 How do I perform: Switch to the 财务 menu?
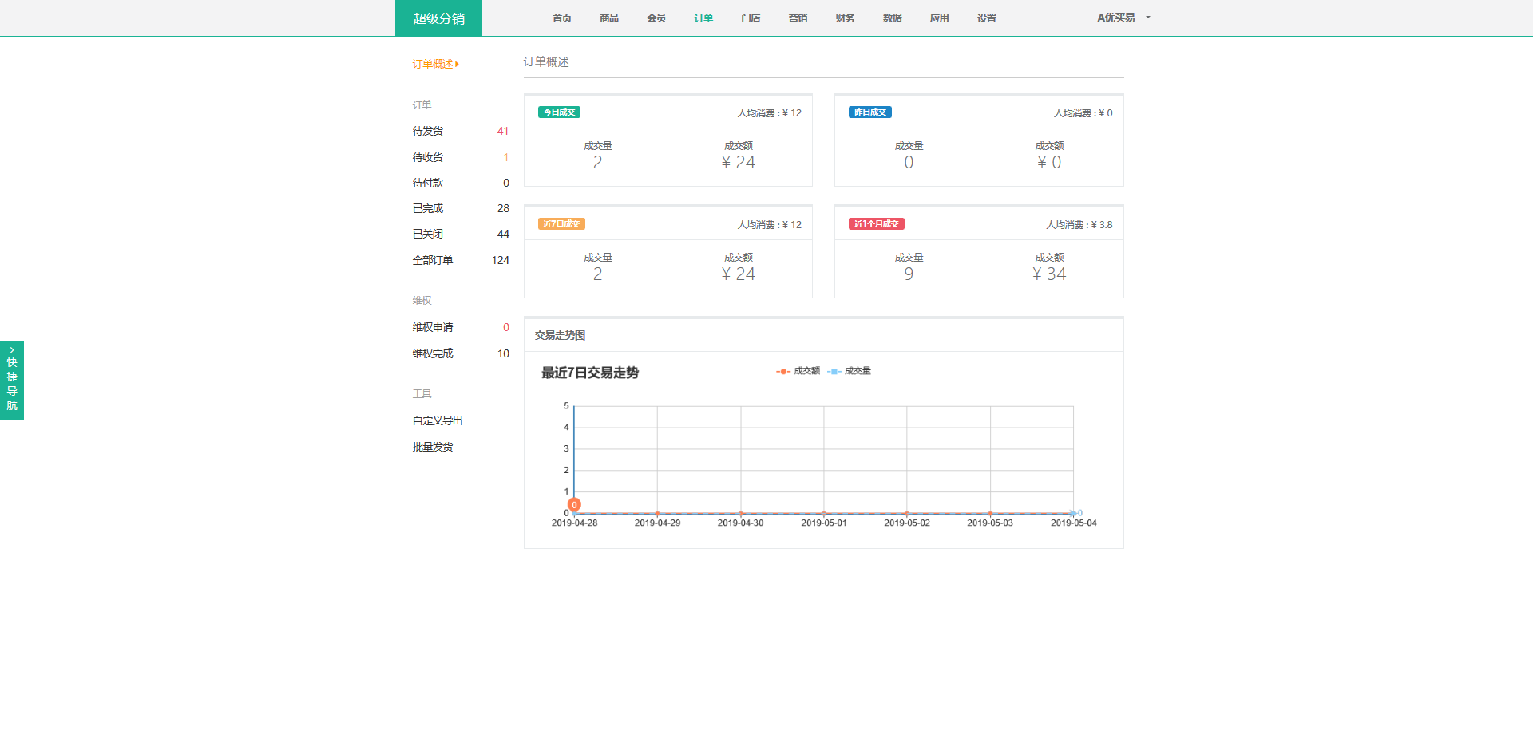click(x=845, y=18)
